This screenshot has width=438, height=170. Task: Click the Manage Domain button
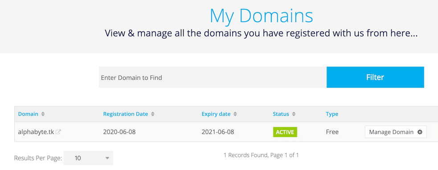tap(396, 132)
